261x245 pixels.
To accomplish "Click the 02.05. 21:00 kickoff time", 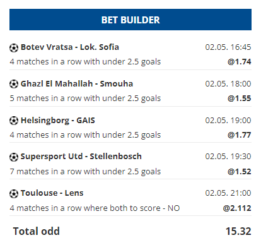I will pyautogui.click(x=228, y=193).
